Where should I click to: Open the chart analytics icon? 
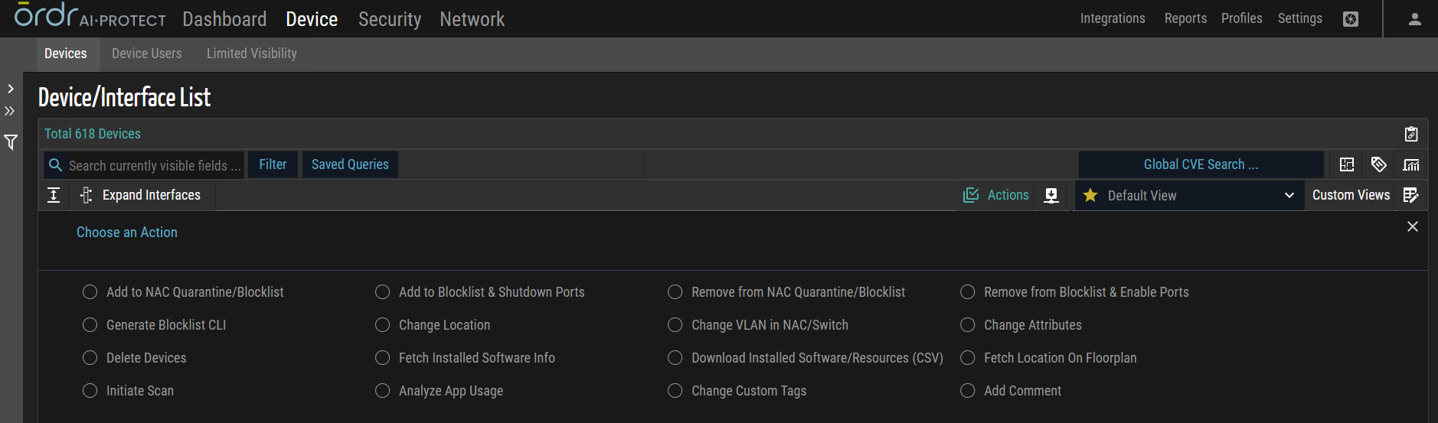(1411, 164)
